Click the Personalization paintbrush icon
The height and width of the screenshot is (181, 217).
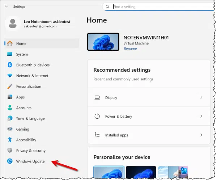tap(10, 86)
